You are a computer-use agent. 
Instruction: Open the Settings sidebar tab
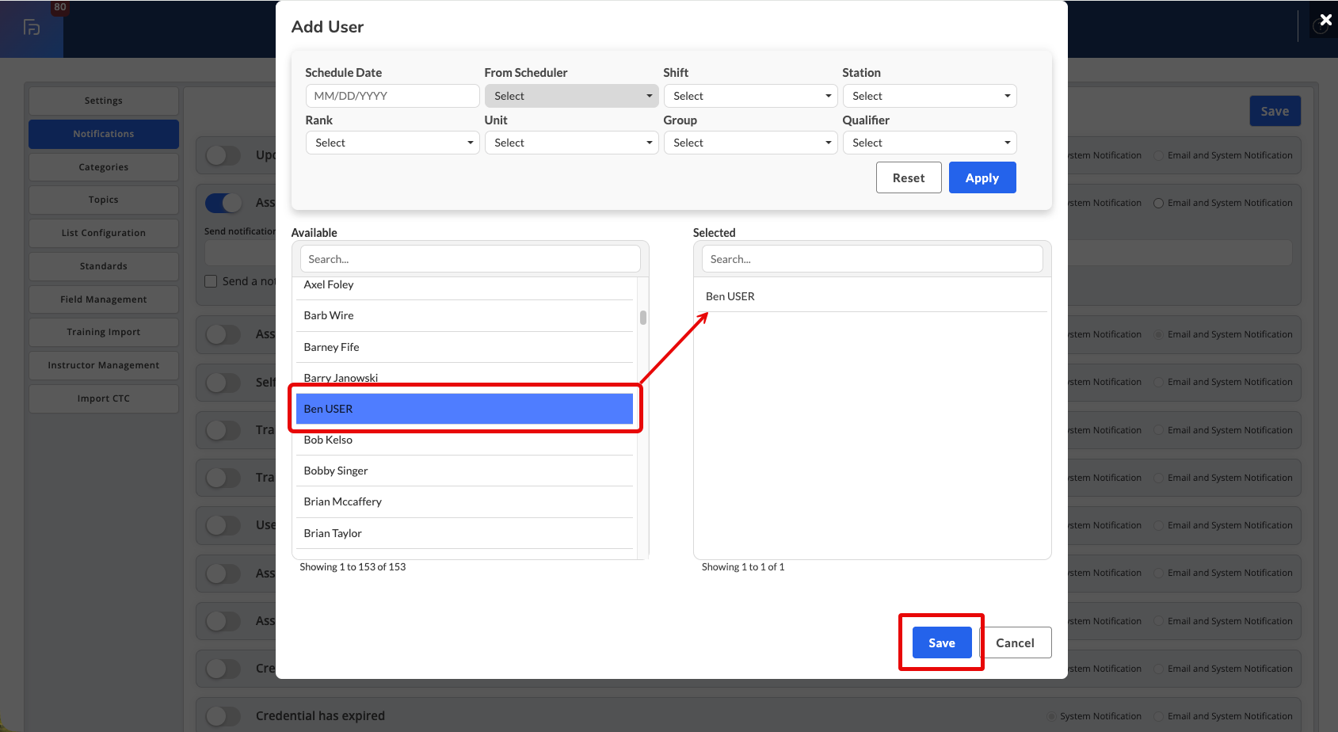pyautogui.click(x=104, y=101)
